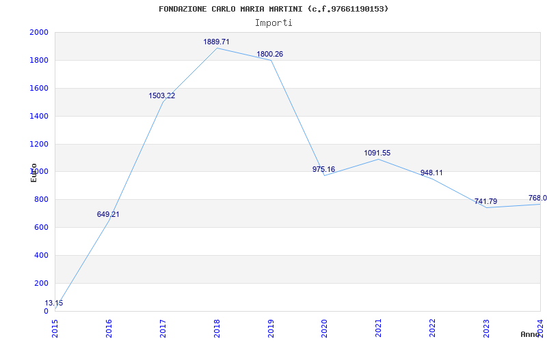This screenshot has height=341, width=547.
Task: Click the 2018 x-axis tick label
Action: pyautogui.click(x=217, y=329)
